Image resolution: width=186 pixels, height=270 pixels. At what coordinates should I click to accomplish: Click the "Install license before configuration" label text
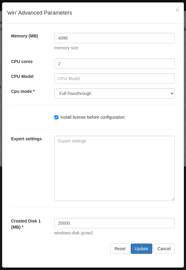92,117
